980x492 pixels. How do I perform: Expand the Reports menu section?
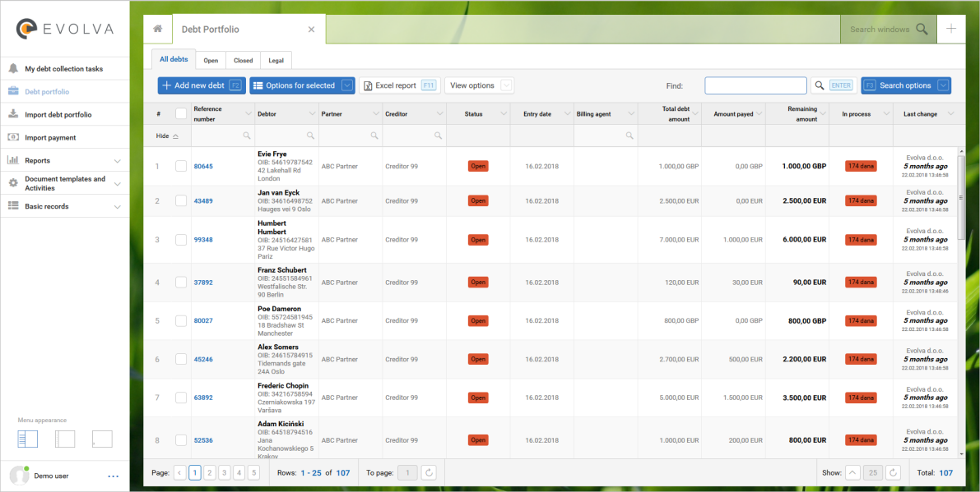tap(118, 161)
